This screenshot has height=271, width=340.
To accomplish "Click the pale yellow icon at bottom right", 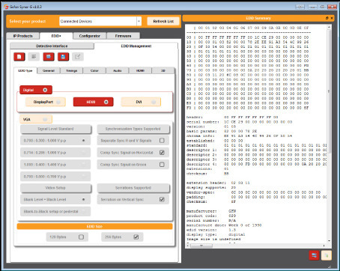I will point(327,255).
